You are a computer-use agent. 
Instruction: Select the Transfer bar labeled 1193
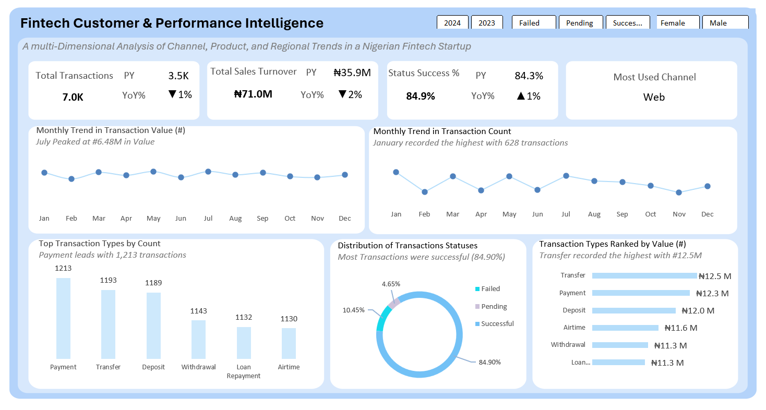pos(108,324)
